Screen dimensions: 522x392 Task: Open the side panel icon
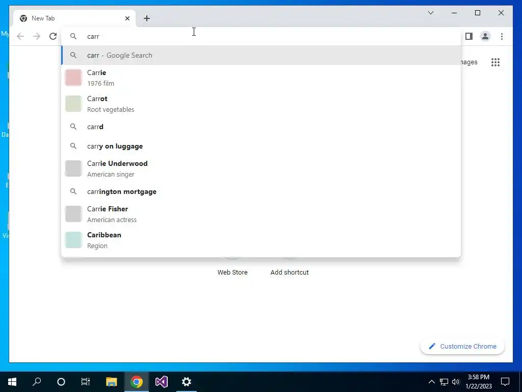(469, 36)
